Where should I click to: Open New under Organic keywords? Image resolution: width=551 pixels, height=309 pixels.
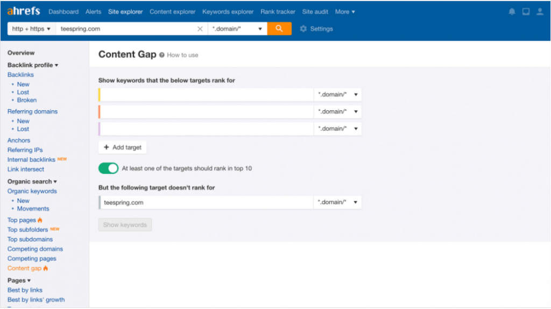23,201
